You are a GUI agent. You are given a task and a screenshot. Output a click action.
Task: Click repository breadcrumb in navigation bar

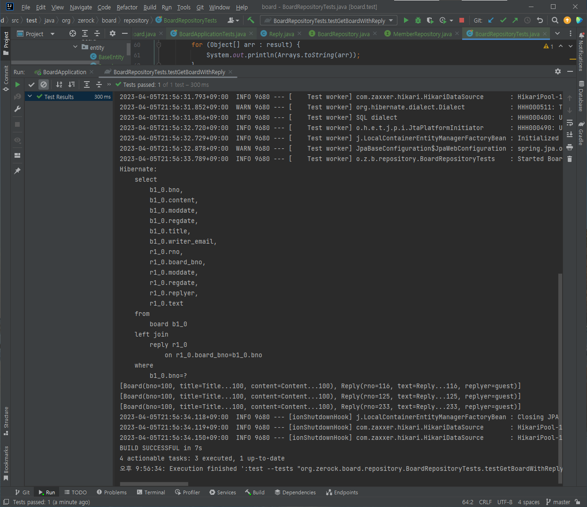point(136,20)
